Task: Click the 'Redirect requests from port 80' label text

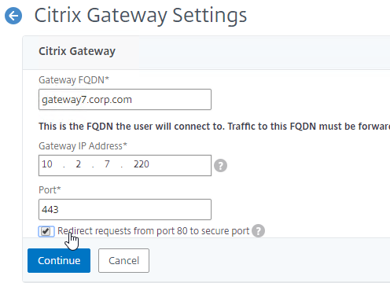Action: point(153,231)
